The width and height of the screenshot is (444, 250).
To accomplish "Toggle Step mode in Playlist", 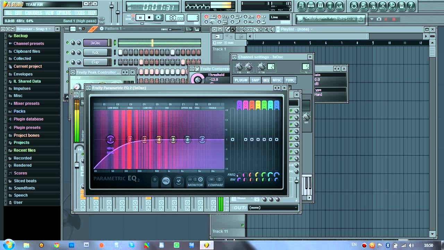I will [x=217, y=43].
